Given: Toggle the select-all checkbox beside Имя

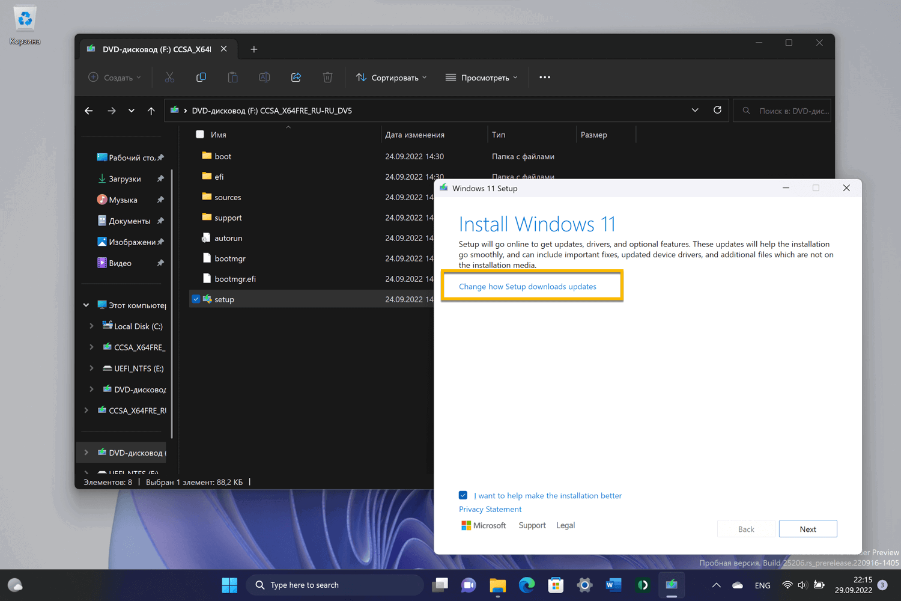Looking at the screenshot, I should pyautogui.click(x=200, y=135).
